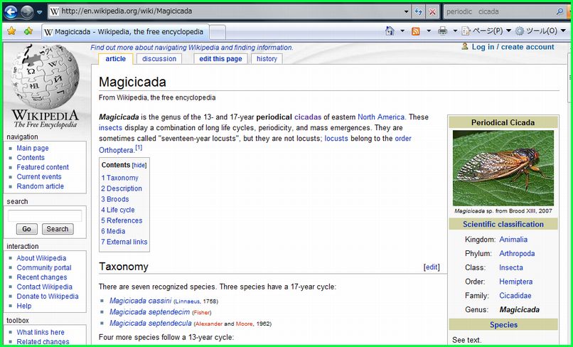Click the user icon beside Log in
573x347 pixels.
pos(465,46)
